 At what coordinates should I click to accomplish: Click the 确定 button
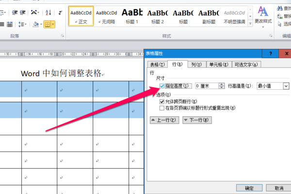(249, 188)
